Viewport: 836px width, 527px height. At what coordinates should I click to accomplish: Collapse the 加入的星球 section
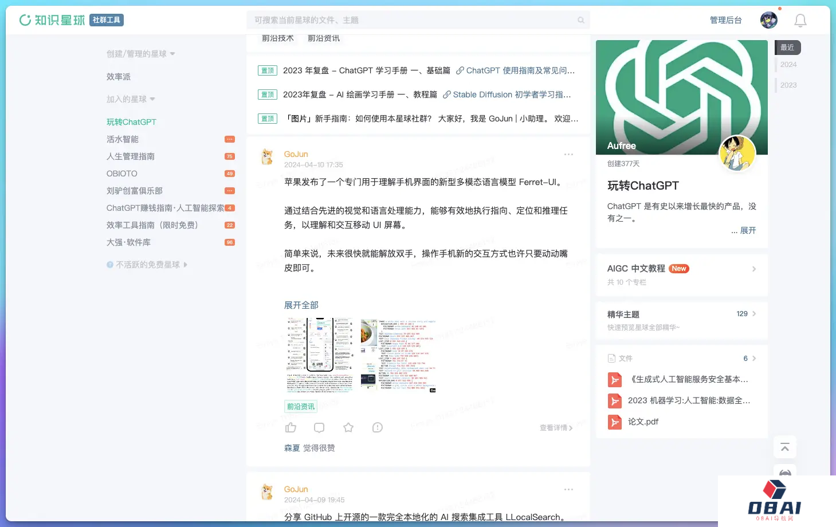coord(131,99)
